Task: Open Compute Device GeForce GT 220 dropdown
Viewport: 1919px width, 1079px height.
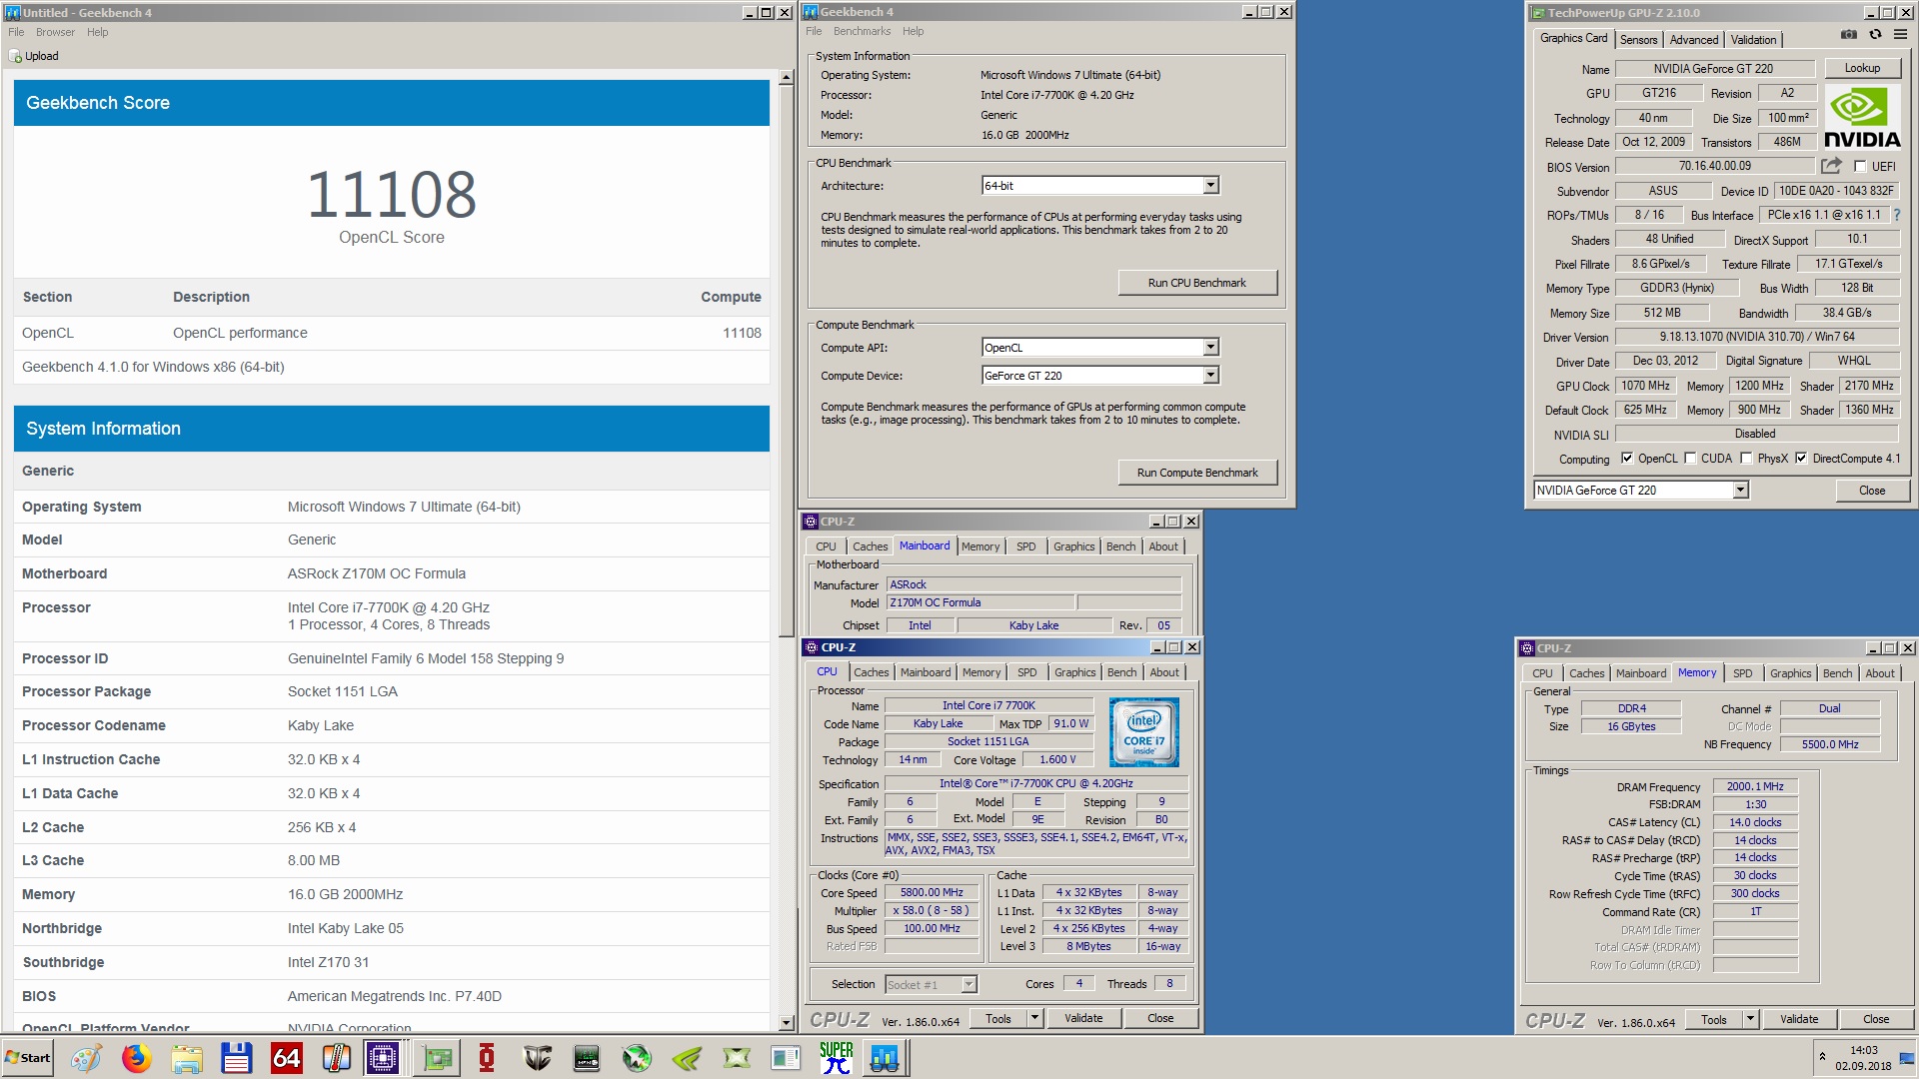Action: click(1210, 376)
